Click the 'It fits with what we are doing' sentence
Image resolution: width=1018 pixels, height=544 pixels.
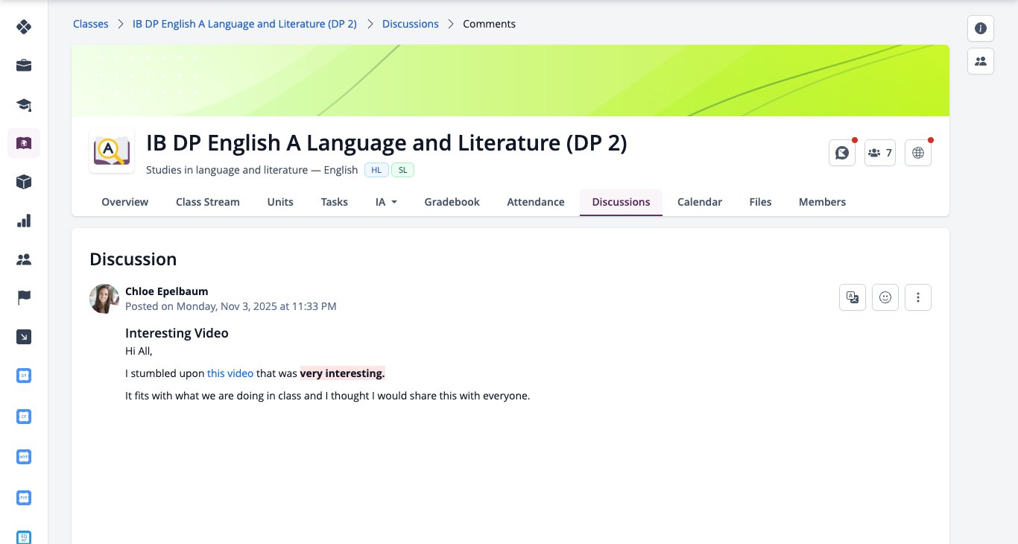tap(327, 396)
